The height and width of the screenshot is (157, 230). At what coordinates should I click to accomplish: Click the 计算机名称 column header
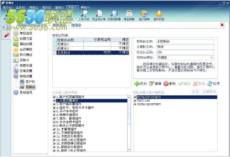coord(97,40)
